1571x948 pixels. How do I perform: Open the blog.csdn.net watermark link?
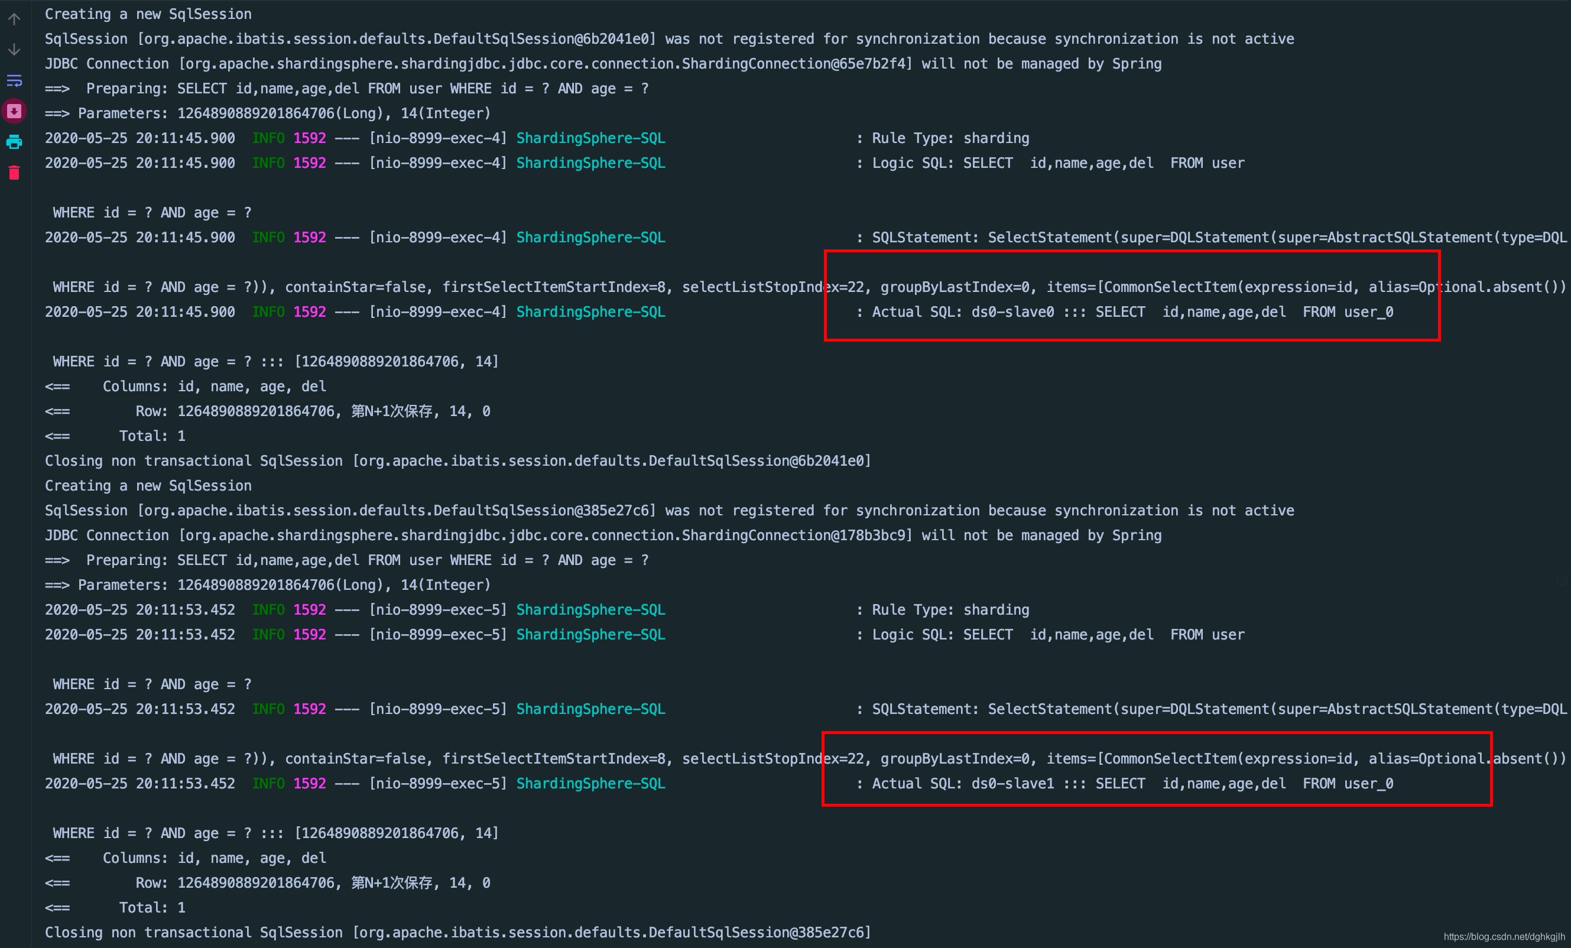point(1504,937)
